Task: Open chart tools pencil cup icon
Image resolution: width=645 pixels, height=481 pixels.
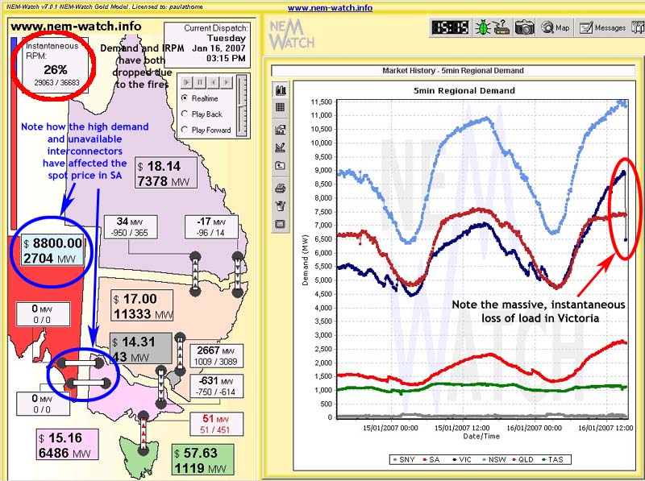Action: (281, 205)
